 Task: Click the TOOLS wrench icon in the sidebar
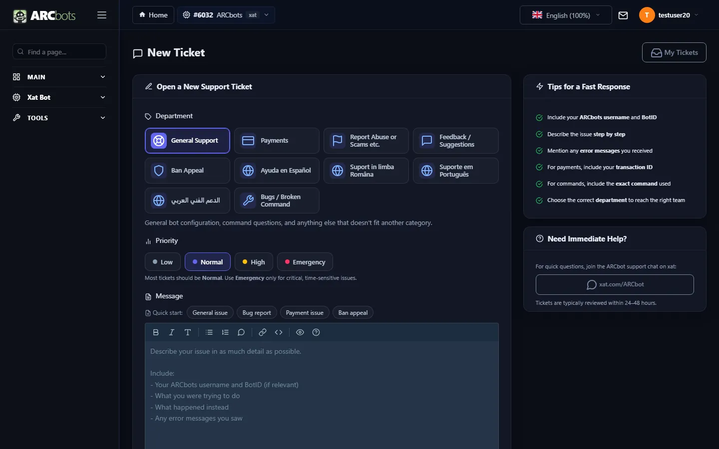[x=16, y=118]
